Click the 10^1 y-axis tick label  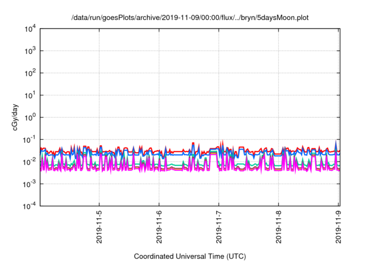(31, 95)
